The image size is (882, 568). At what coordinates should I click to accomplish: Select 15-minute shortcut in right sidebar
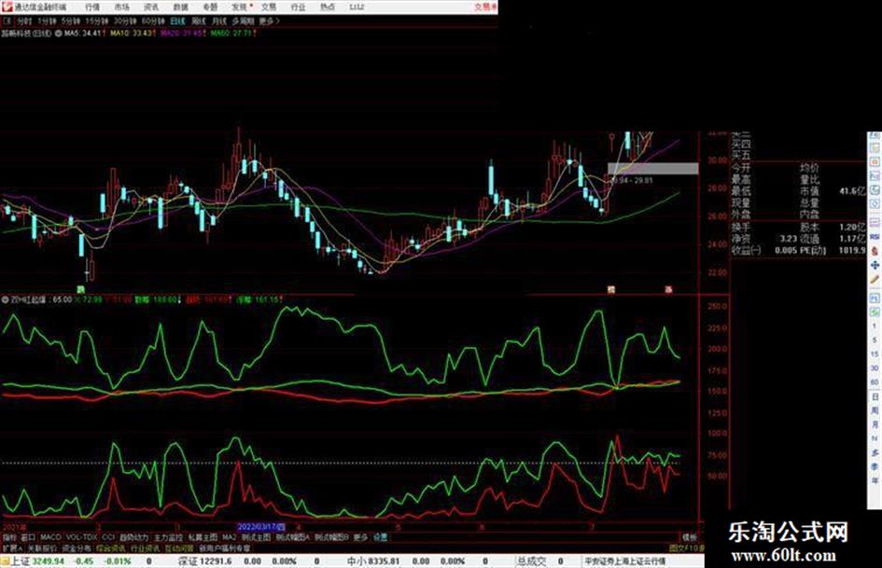coord(875,354)
